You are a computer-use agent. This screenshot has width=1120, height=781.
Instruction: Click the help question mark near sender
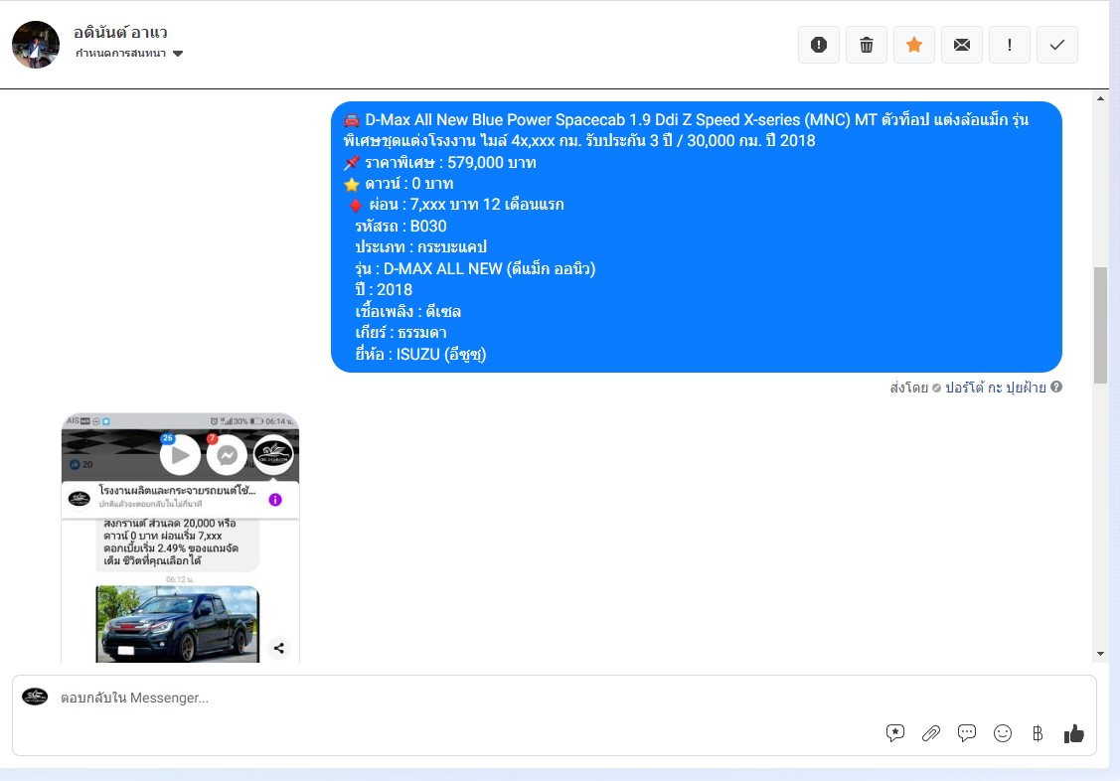(x=1056, y=387)
